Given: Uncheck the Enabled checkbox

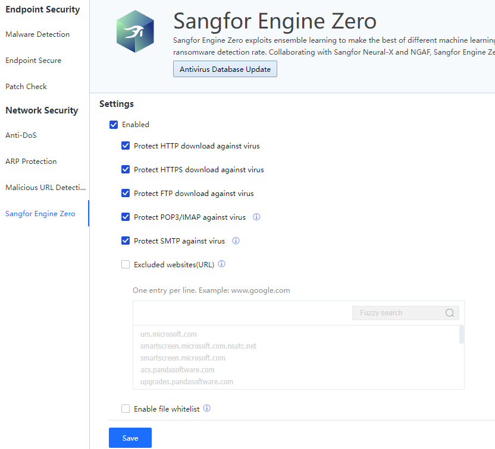Looking at the screenshot, I should [114, 125].
